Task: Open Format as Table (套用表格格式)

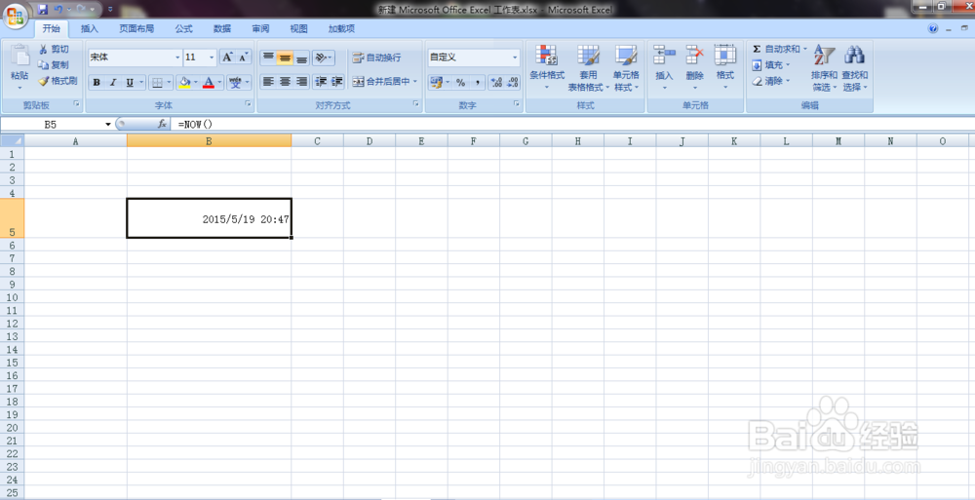Action: click(x=588, y=68)
